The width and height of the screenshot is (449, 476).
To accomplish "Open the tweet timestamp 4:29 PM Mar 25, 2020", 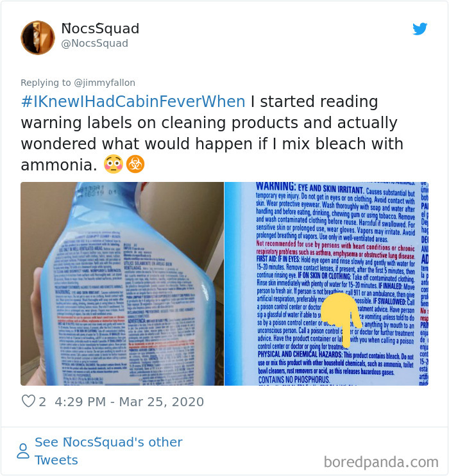I will (129, 402).
